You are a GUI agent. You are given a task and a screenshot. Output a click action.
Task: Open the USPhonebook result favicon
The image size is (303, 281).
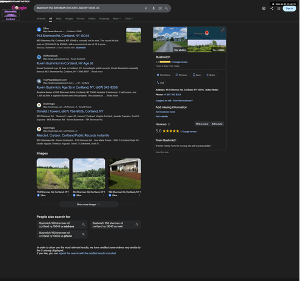(x=39, y=57)
